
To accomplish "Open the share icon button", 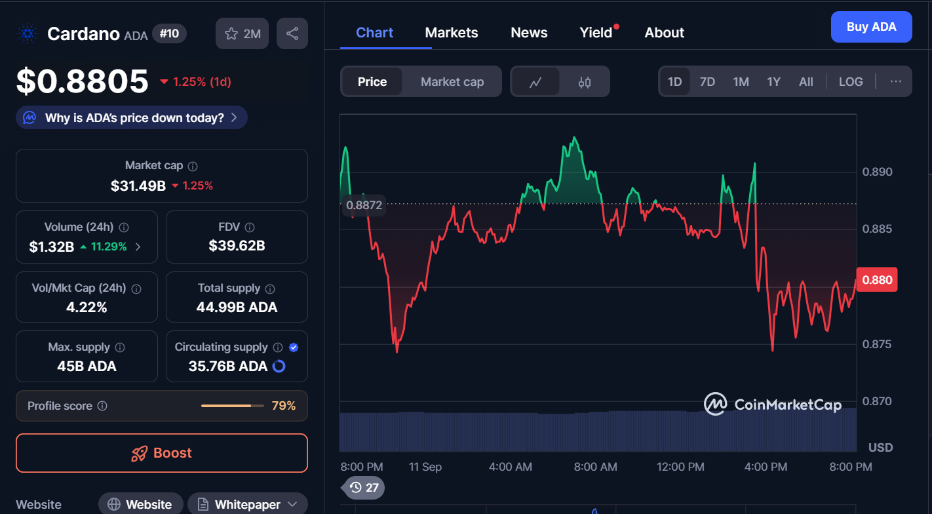I will point(292,33).
